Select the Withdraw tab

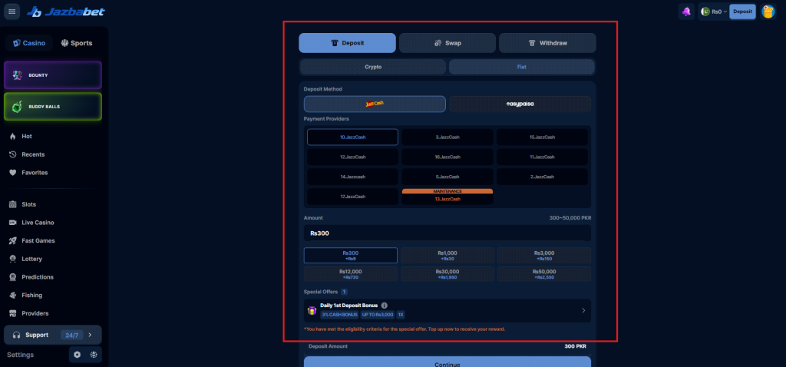(547, 43)
